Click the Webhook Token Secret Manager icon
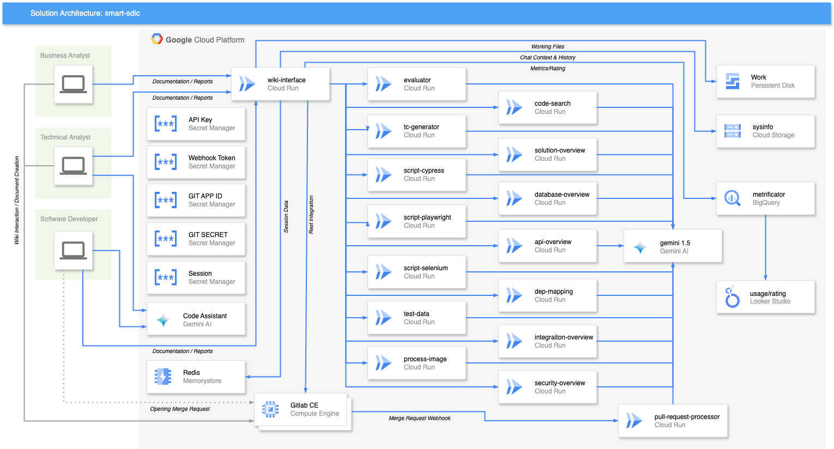This screenshot has width=834, height=449. point(166,162)
